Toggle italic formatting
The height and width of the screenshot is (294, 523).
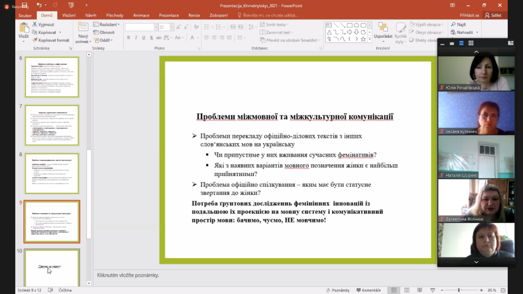pyautogui.click(x=136, y=38)
